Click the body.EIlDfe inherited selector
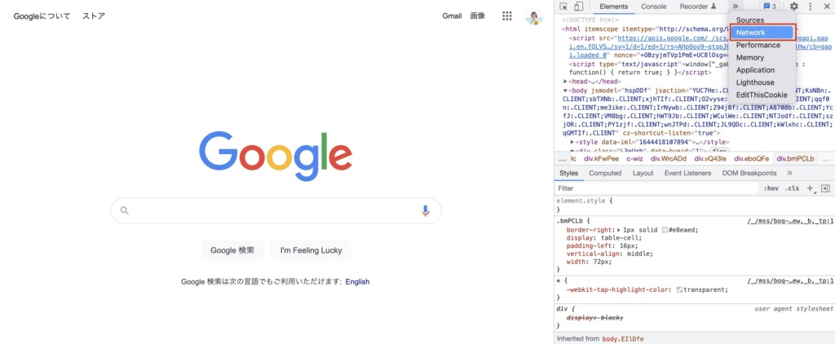This screenshot has height=344, width=835. pos(622,338)
